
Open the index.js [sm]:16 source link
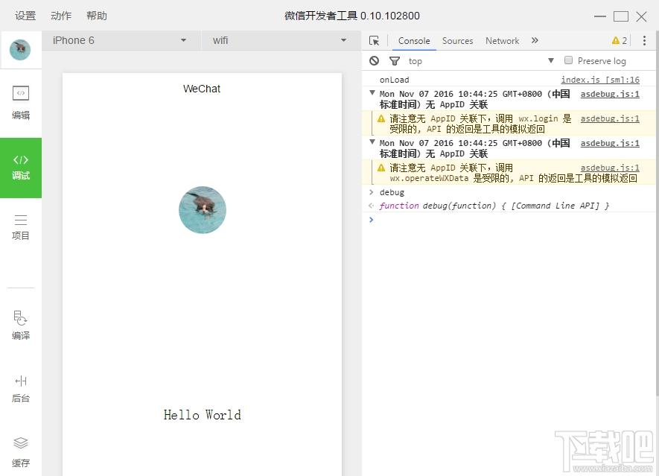[599, 80]
